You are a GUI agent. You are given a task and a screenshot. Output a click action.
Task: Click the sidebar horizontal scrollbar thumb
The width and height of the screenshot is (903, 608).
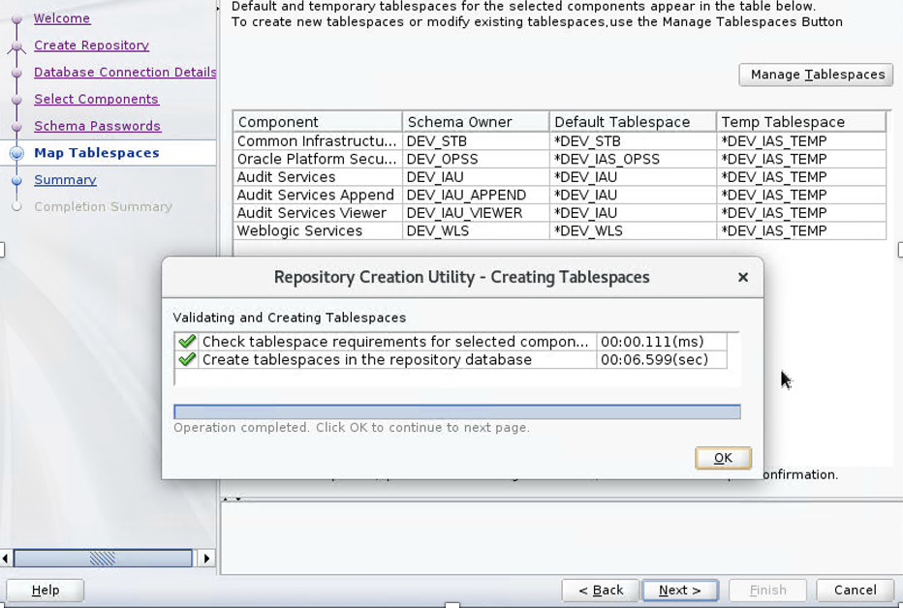pyautogui.click(x=103, y=558)
